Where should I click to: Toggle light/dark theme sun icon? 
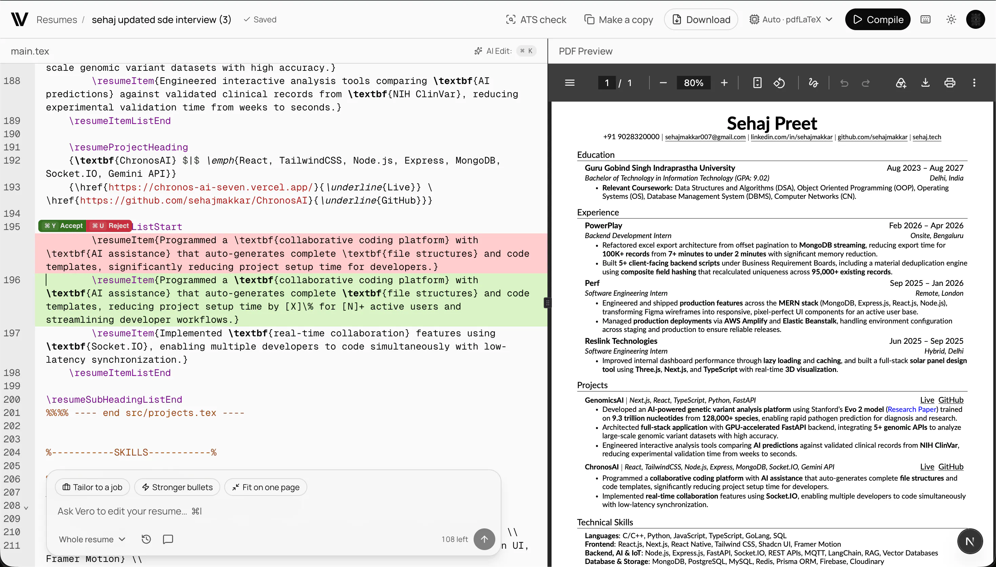click(x=951, y=19)
